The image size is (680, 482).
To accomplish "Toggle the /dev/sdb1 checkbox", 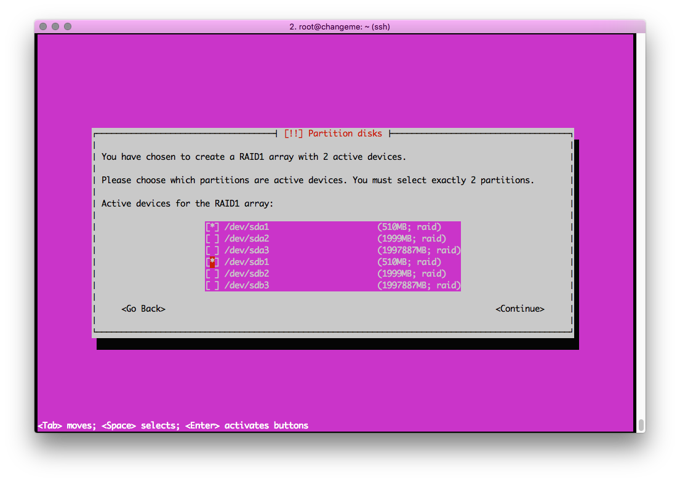I will click(212, 262).
